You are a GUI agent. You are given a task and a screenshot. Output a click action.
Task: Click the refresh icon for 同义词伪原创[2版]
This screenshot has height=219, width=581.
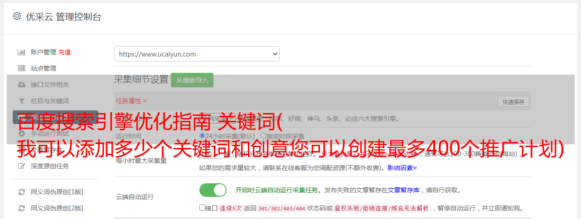tap(21, 208)
